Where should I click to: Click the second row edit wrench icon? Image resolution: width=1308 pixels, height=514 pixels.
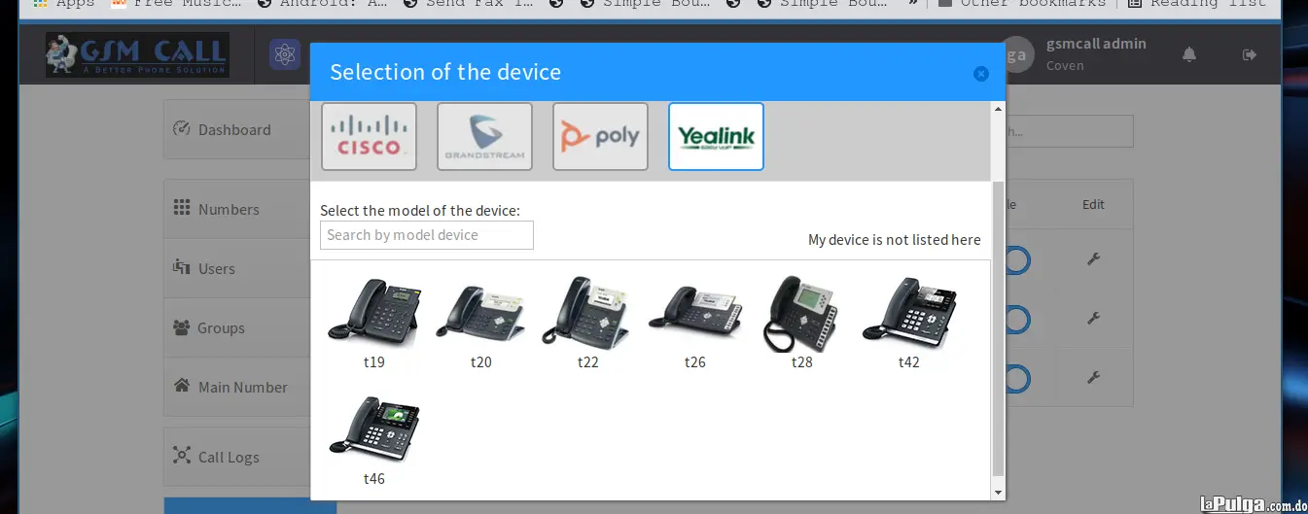(1093, 319)
